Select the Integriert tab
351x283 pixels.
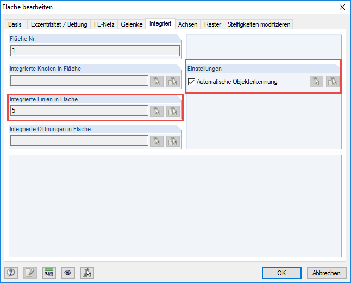click(x=160, y=23)
